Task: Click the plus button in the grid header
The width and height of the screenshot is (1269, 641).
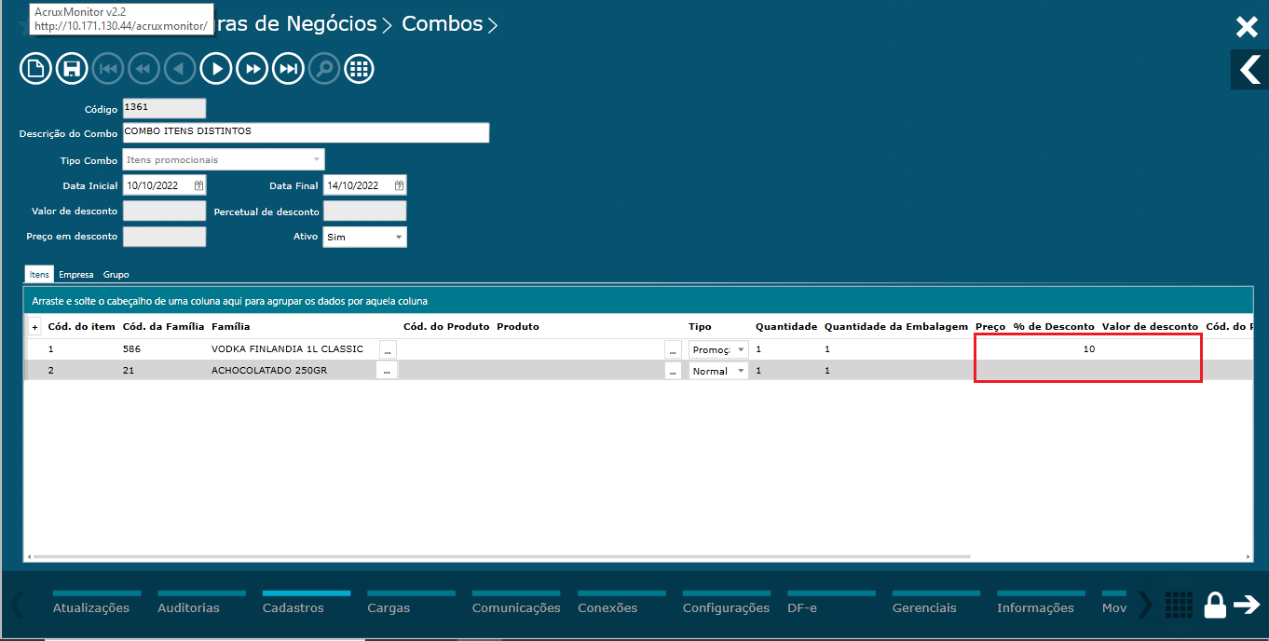Action: [34, 327]
